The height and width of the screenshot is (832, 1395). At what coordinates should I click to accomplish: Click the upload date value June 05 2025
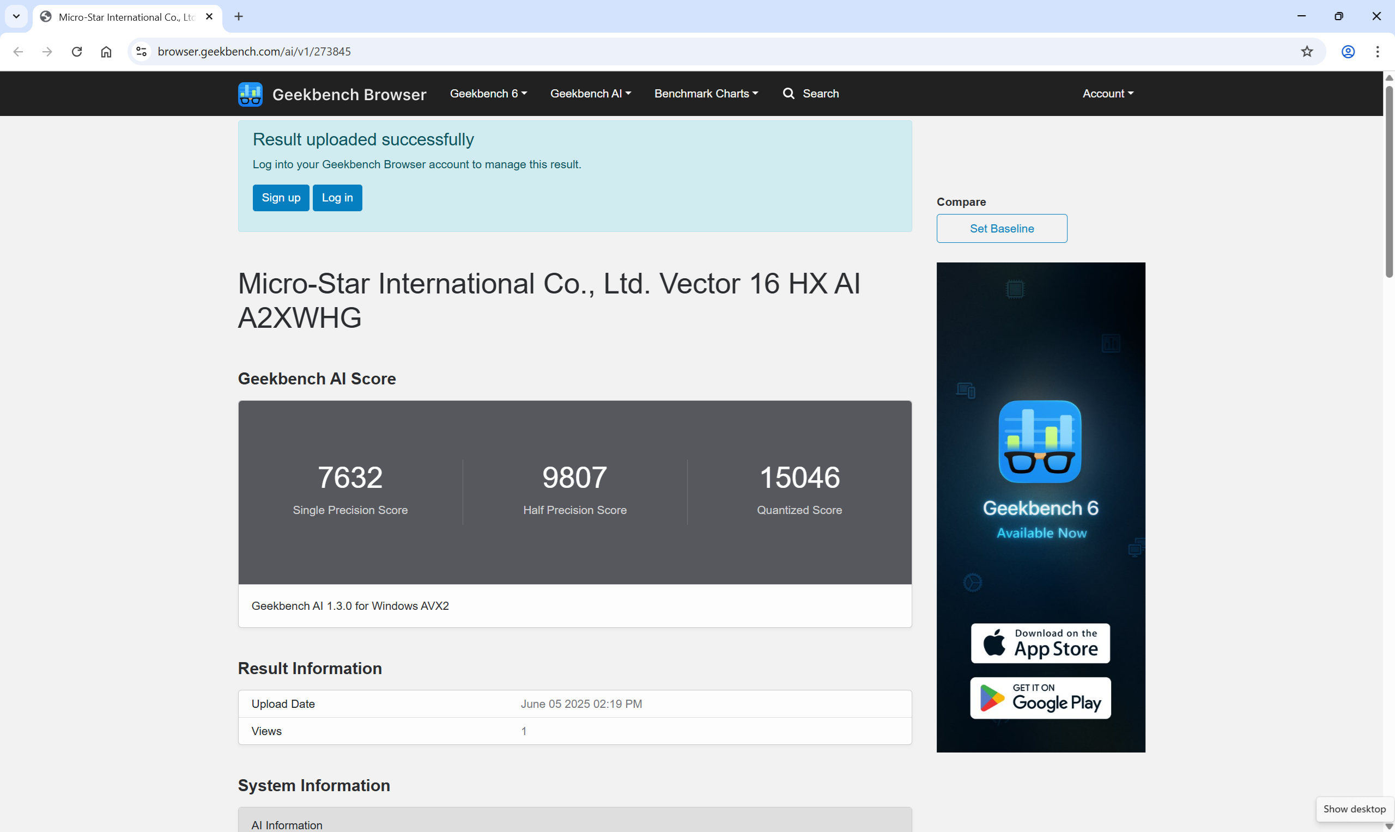(x=581, y=703)
